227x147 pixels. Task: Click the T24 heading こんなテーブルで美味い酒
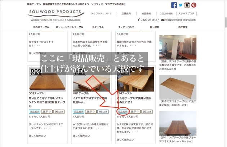pyautogui.click(x=134, y=100)
